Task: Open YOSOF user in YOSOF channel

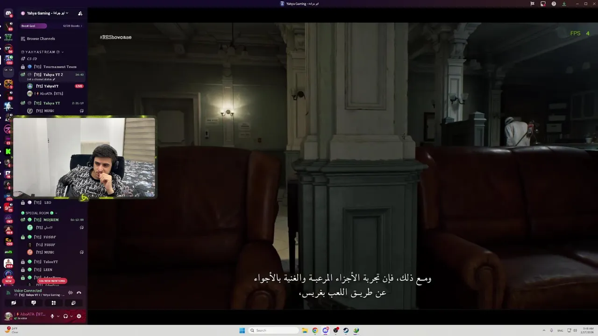Action: click(x=51, y=245)
